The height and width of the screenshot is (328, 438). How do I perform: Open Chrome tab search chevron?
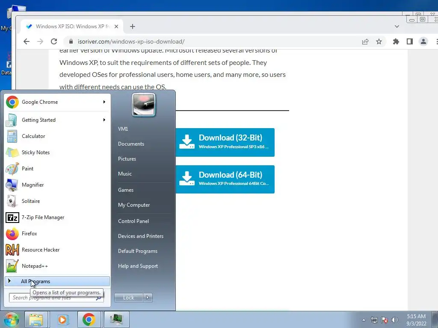[397, 26]
